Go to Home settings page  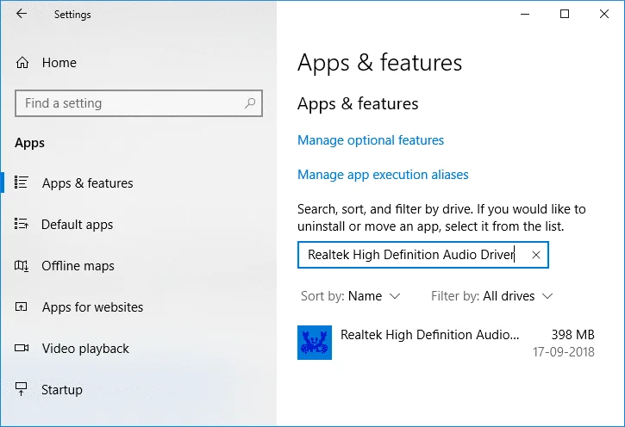[x=59, y=63]
